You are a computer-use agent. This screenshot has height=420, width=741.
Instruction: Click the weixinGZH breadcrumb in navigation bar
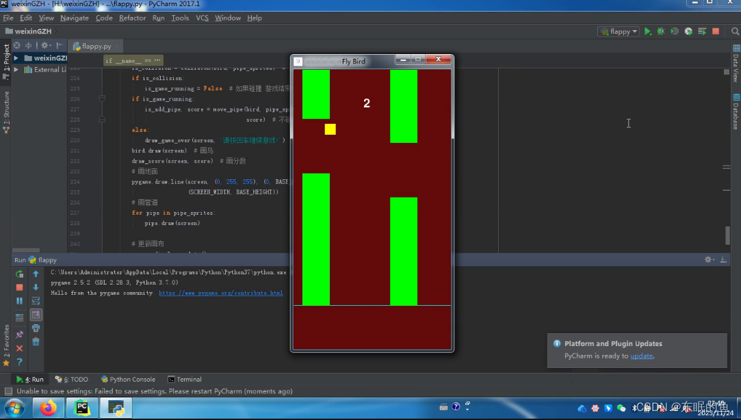tap(28, 31)
